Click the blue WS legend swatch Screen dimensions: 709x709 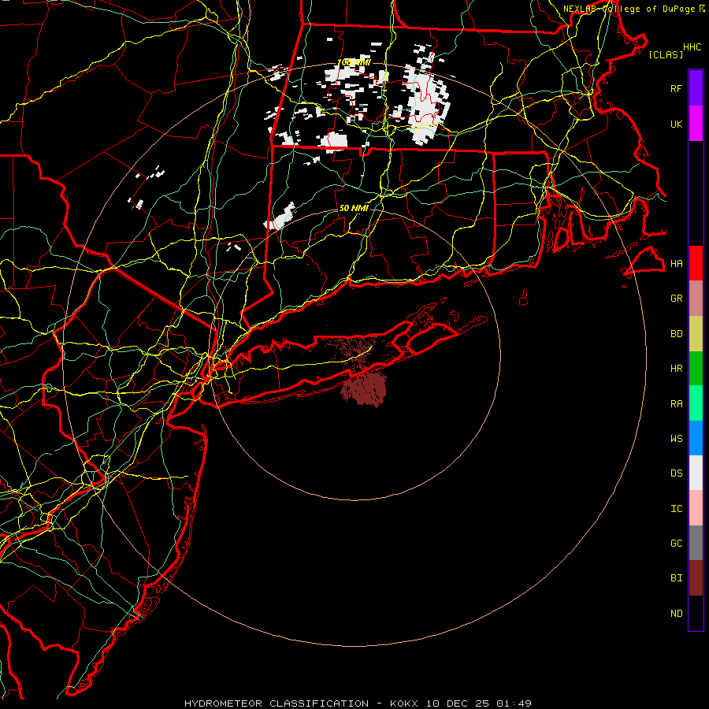[x=696, y=438]
